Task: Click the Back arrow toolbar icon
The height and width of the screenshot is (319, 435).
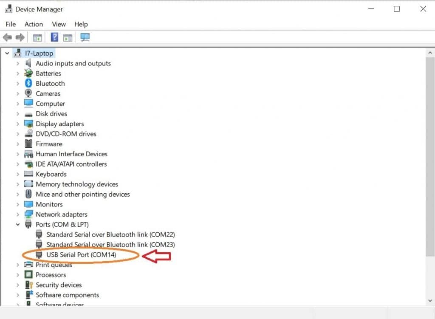Action: coord(8,37)
